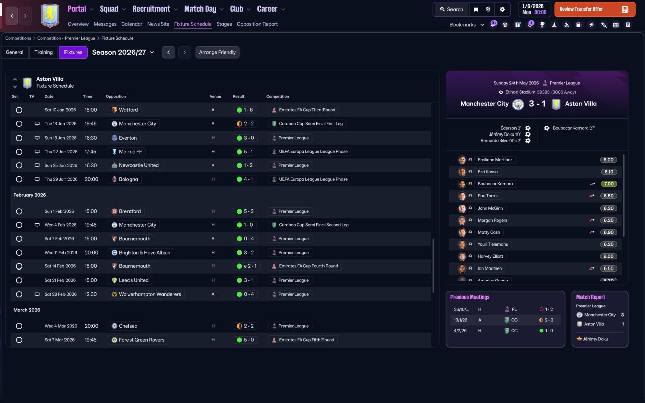Expand the Portal menu dropdown
Viewport: 645px width, 403px height.
pos(91,9)
